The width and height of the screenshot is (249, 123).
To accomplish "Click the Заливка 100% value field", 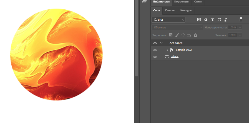I will pos(233,35).
